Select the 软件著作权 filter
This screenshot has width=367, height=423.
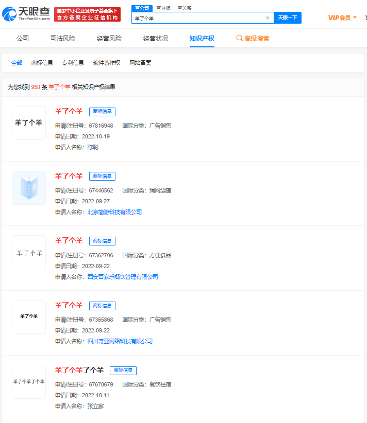pos(107,63)
